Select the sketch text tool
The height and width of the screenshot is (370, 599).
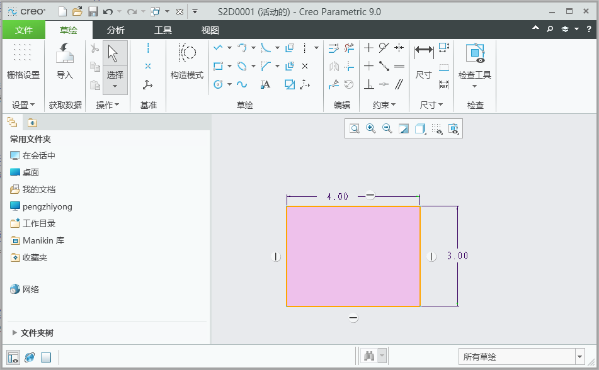click(x=266, y=84)
